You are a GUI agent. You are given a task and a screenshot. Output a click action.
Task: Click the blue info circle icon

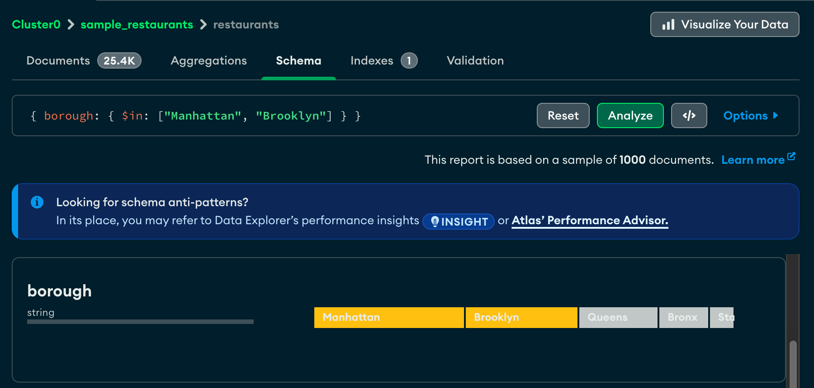tap(37, 202)
